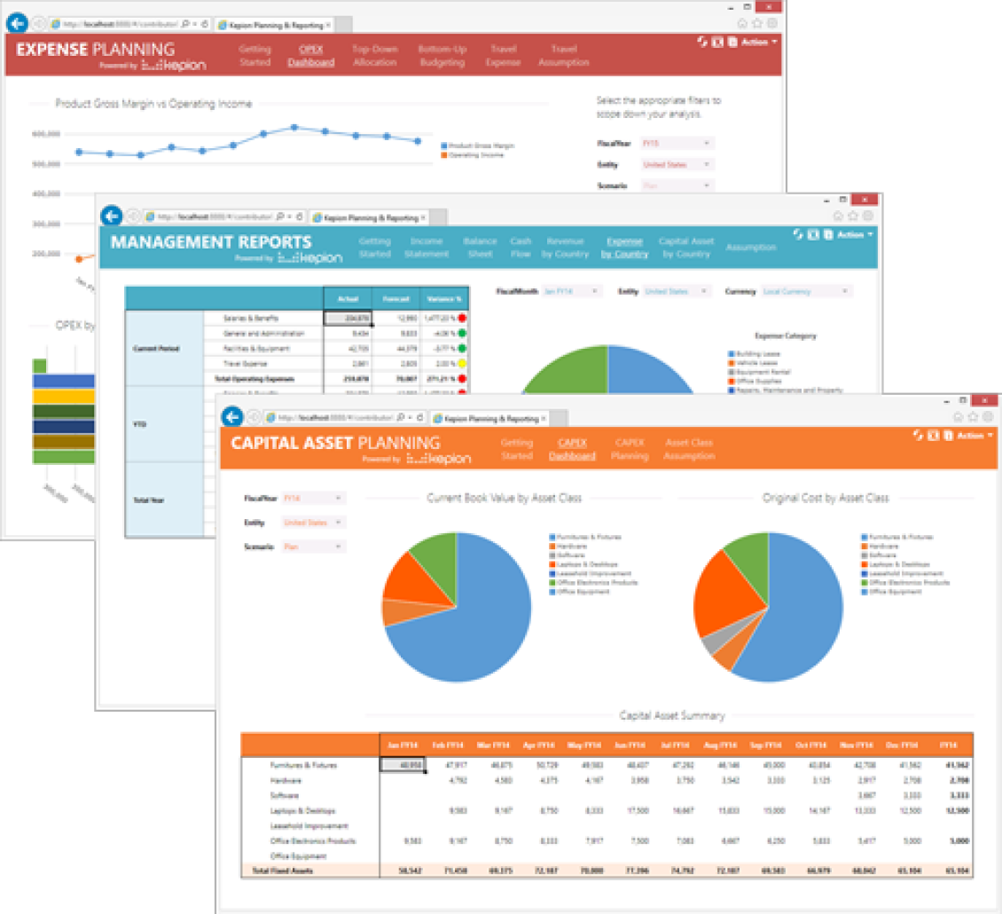Image resolution: width=1002 pixels, height=914 pixels.
Task: Click Excel export icon in Expense Planning header
Action: tap(716, 42)
